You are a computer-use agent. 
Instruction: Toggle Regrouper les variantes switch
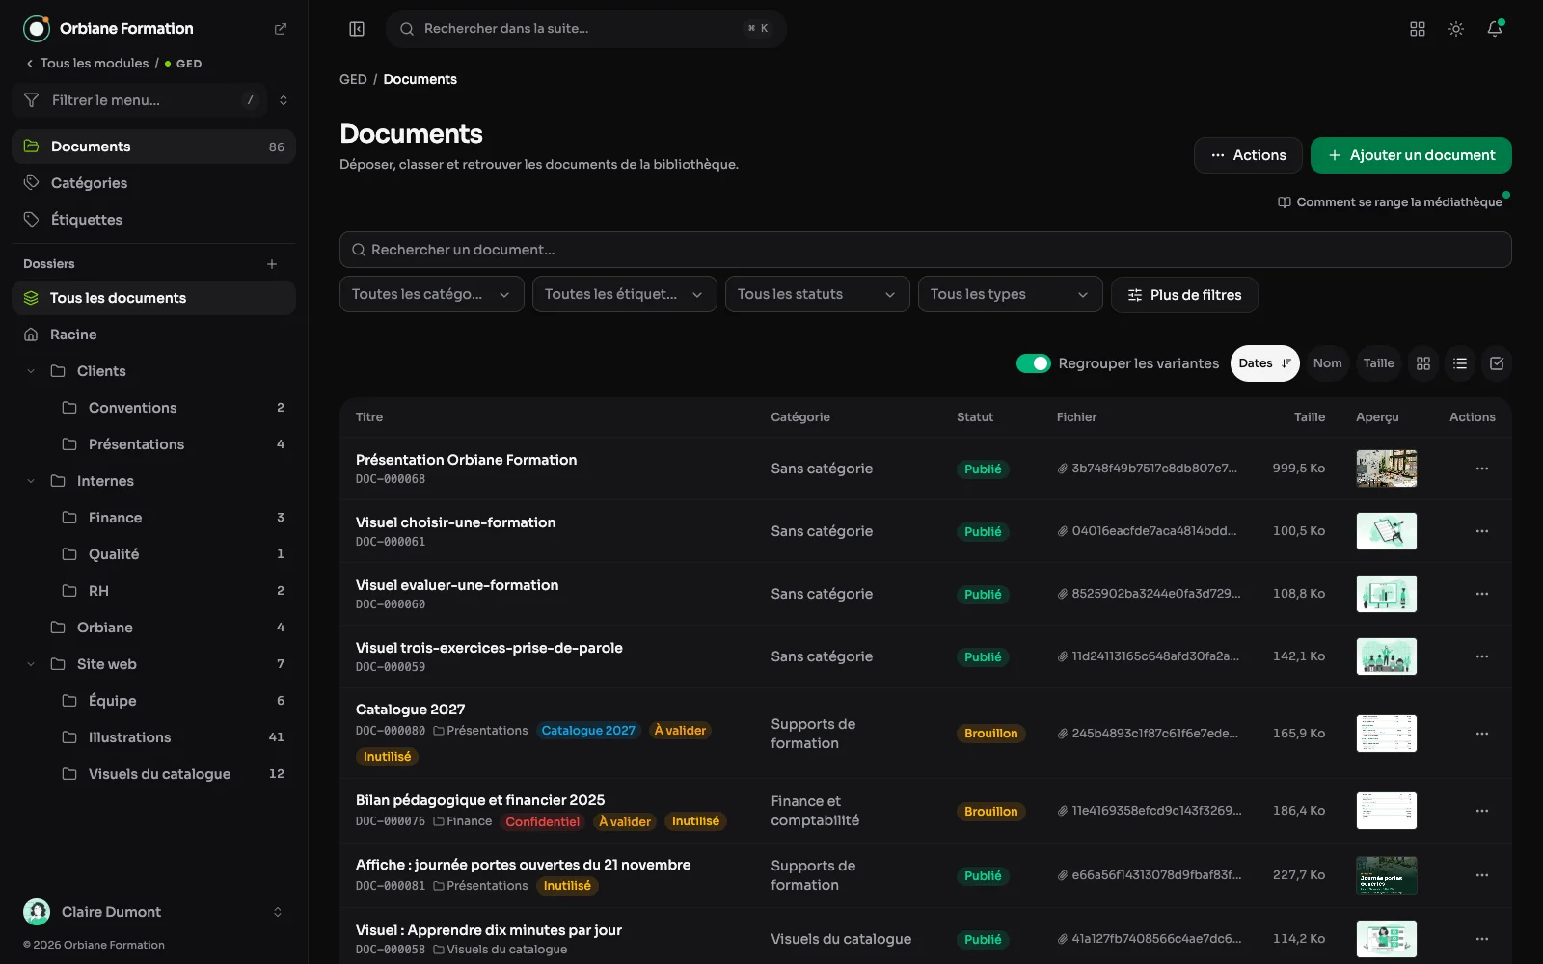pos(1034,363)
